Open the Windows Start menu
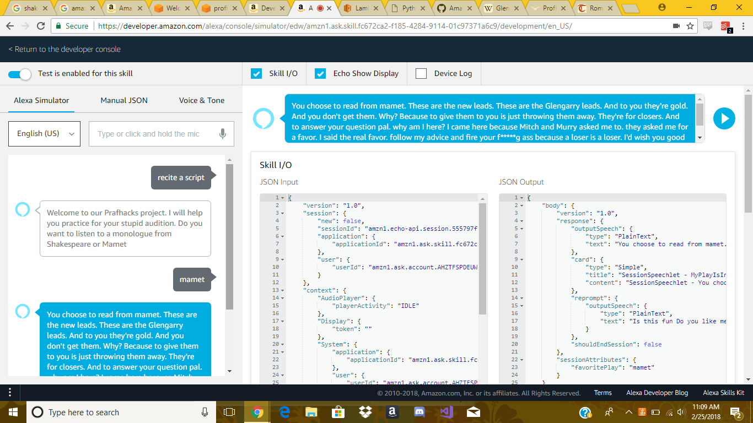753x423 pixels. pos(13,412)
